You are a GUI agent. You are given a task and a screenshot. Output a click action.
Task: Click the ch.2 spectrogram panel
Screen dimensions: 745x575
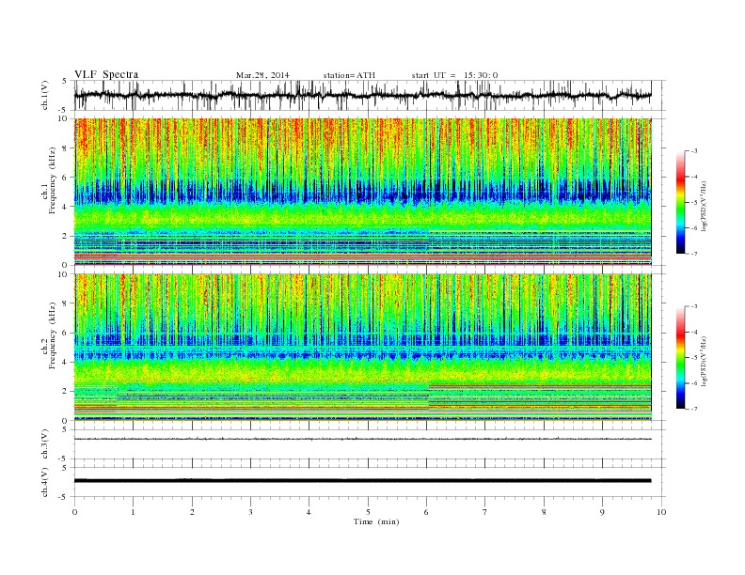[362, 348]
